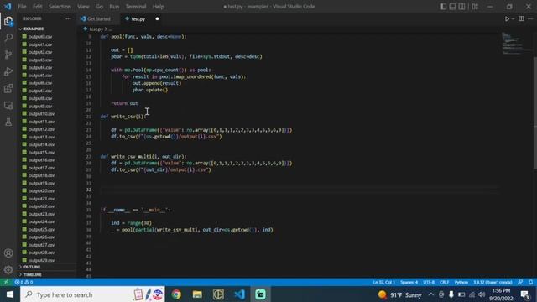This screenshot has height=302, width=537.
Task: Open output0.csv in the explorer
Action: pos(40,37)
